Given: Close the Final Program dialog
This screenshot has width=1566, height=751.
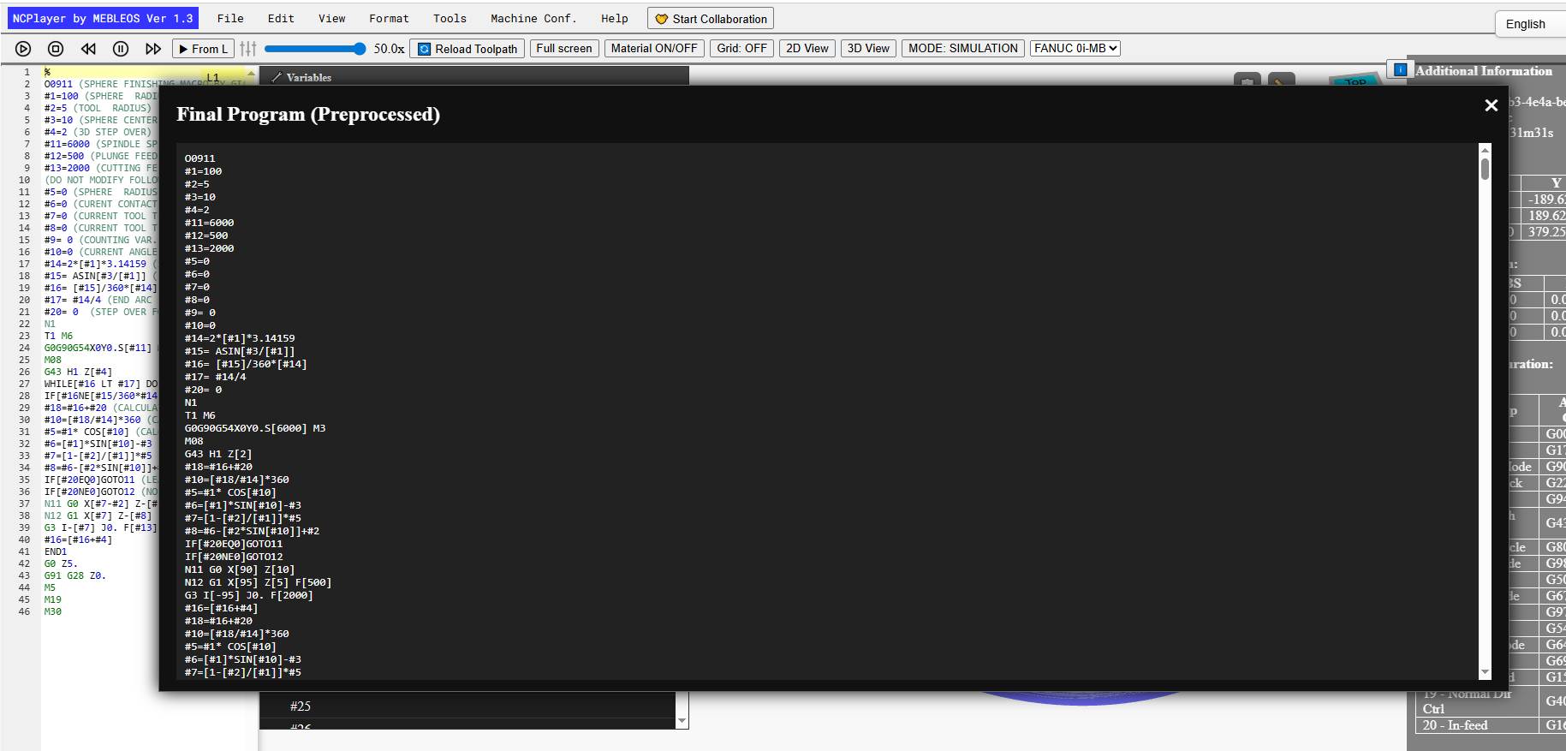Looking at the screenshot, I should 1491,105.
